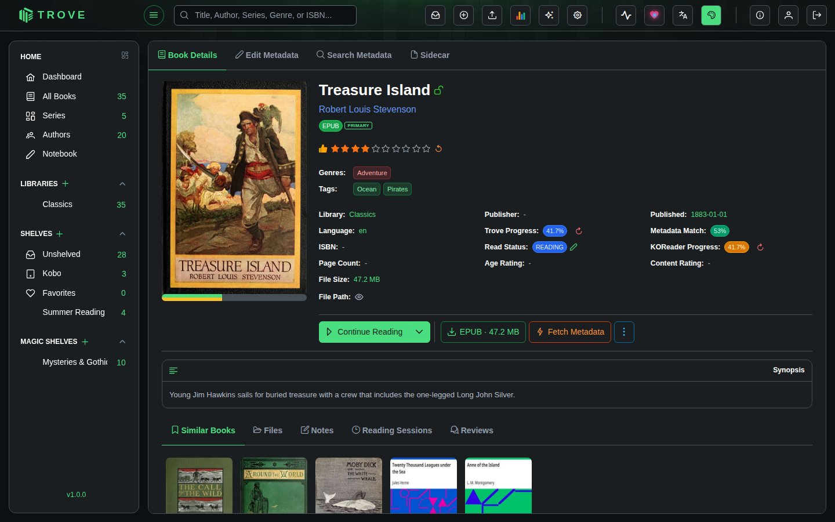Image resolution: width=835 pixels, height=522 pixels.
Task: Collapse the Libraries section
Action: [122, 184]
